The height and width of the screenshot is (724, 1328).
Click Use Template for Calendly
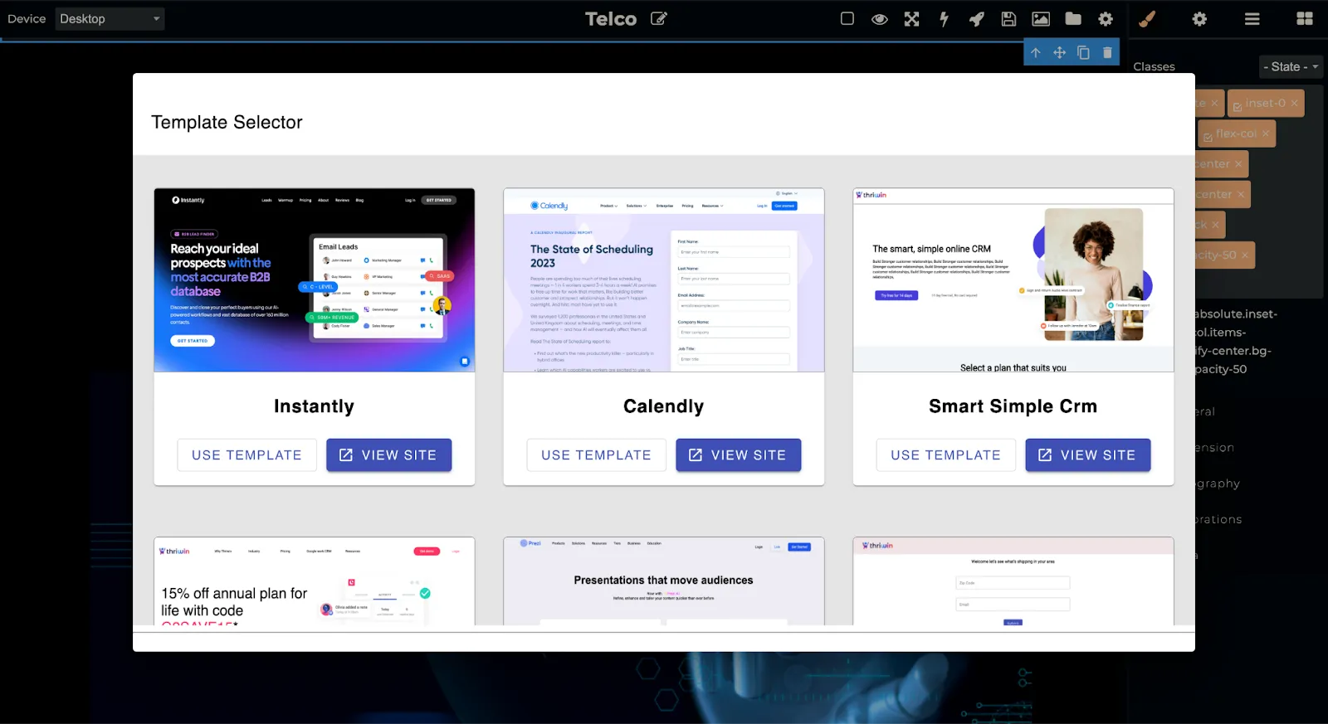click(x=596, y=455)
